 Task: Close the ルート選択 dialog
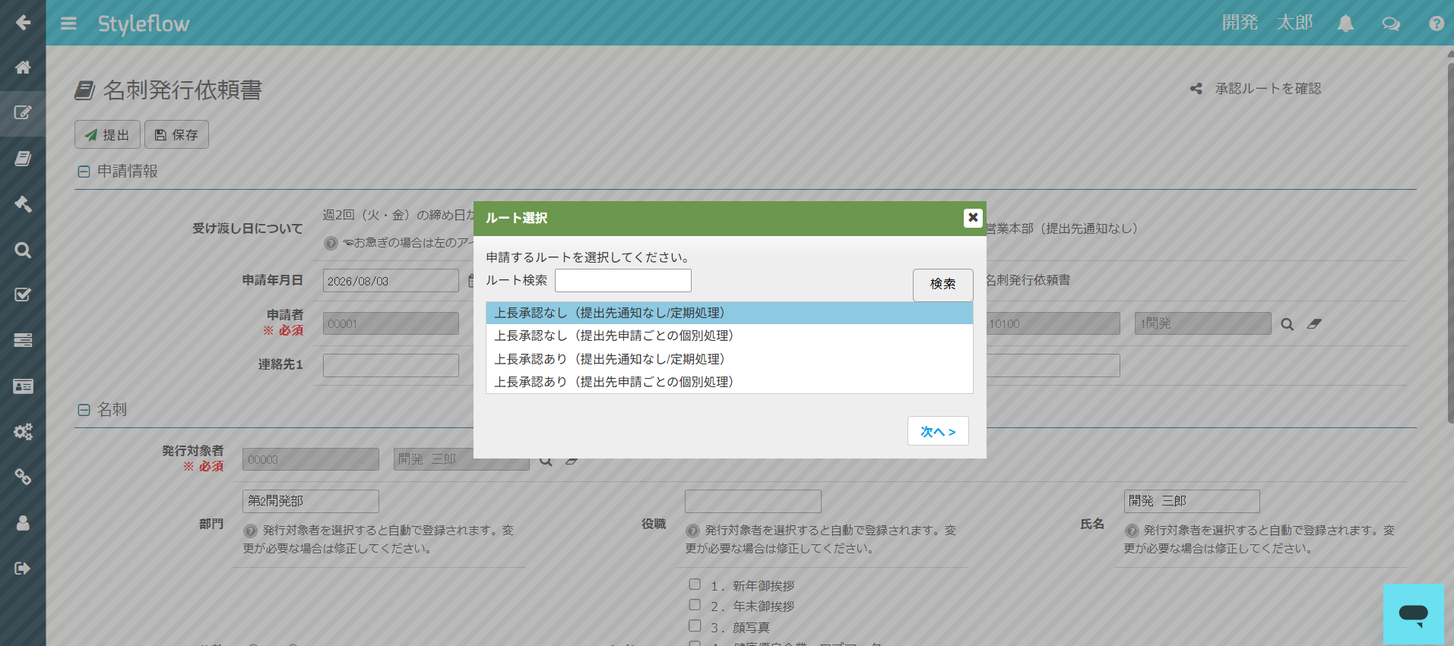pyautogui.click(x=973, y=218)
